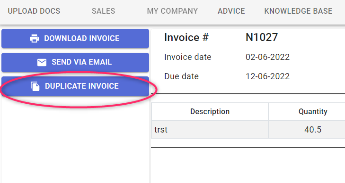The width and height of the screenshot is (345, 183).
Task: Click the due date 12-06-2022
Action: click(267, 76)
